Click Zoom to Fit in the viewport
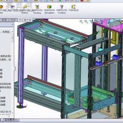This screenshot has width=123, height=123. [81, 22]
